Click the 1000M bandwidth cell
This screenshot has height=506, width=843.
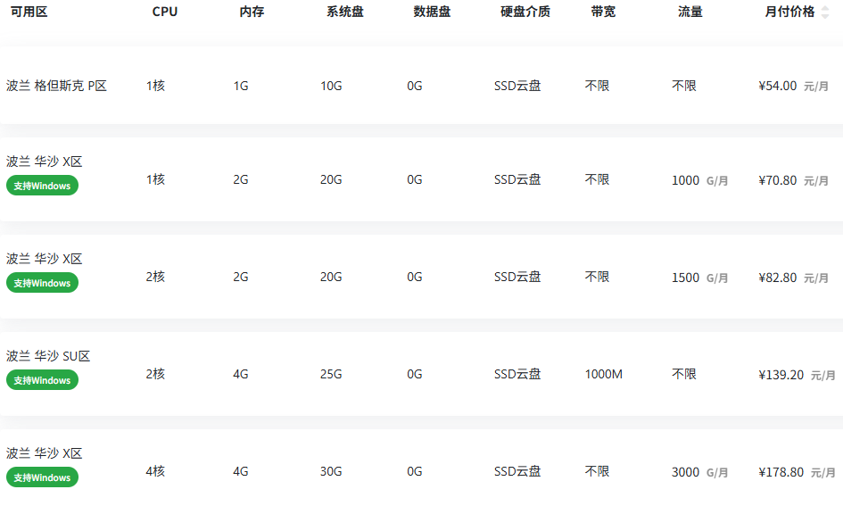[x=604, y=374]
